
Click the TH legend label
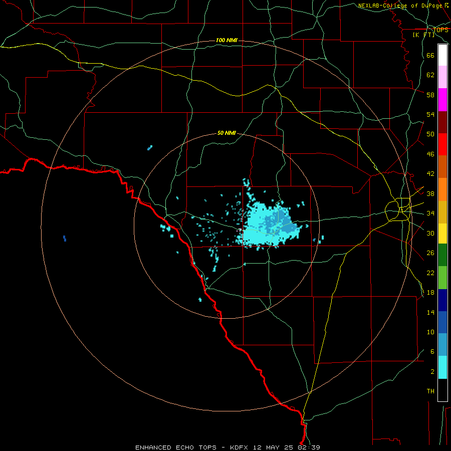click(x=430, y=391)
